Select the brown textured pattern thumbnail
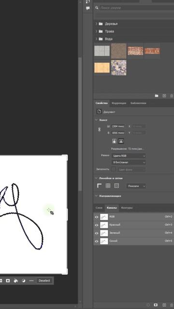 point(118,51)
